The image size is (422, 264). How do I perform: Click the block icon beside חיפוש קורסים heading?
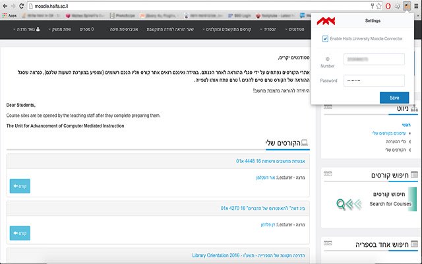click(x=415, y=175)
